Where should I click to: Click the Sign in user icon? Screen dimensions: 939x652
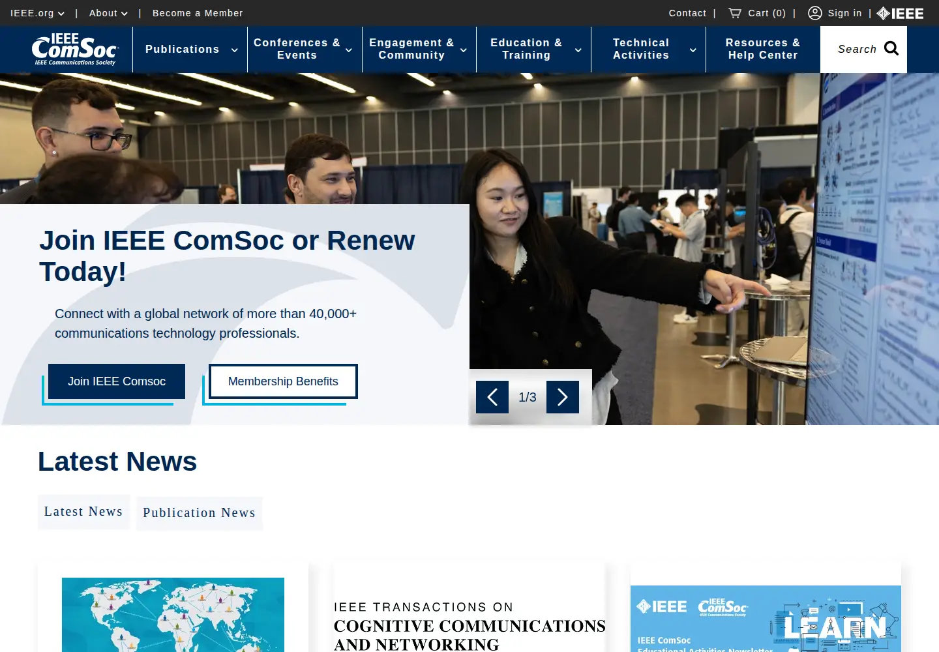[x=815, y=13]
